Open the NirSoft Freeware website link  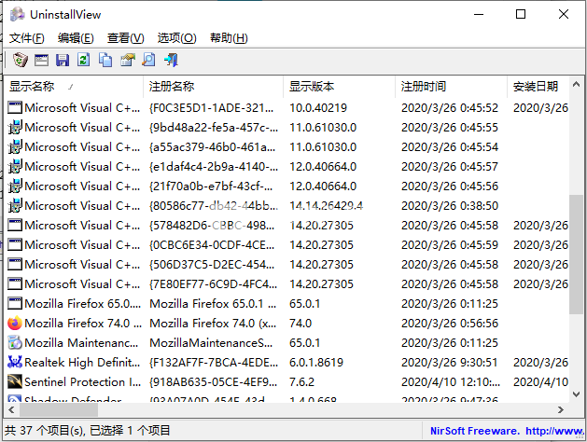507,431
